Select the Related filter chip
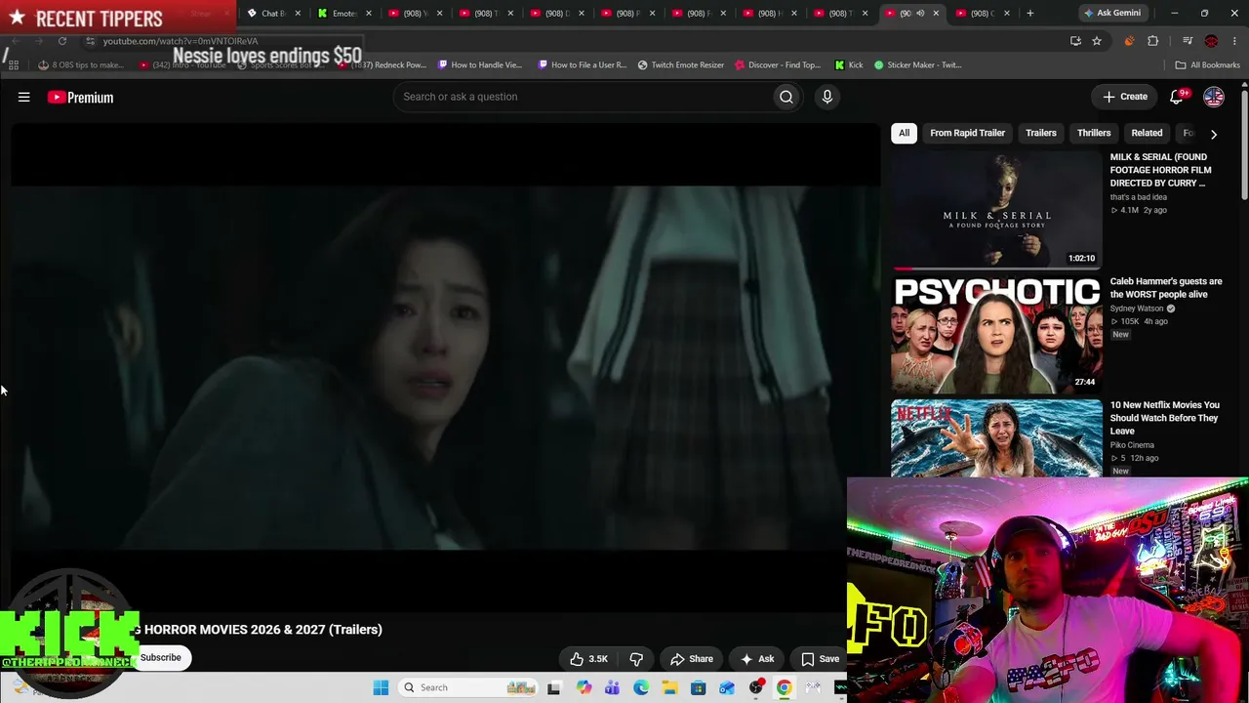Screen dimensions: 1249x703 click(1147, 133)
